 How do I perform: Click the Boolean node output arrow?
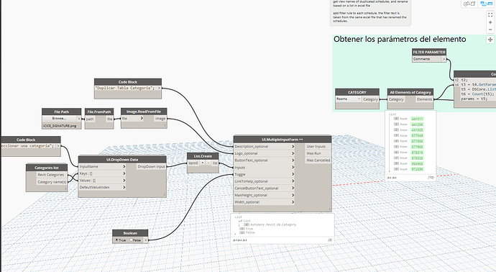point(145,240)
